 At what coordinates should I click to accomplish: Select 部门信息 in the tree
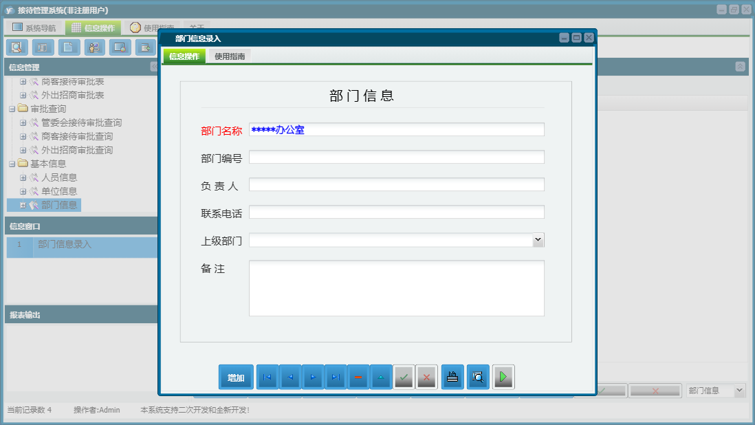click(x=59, y=205)
